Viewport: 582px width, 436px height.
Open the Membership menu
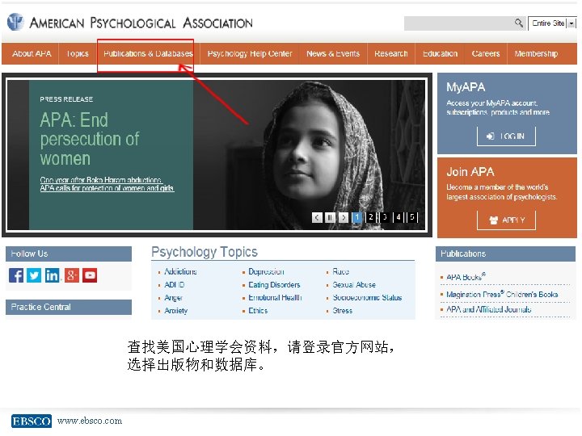[536, 54]
